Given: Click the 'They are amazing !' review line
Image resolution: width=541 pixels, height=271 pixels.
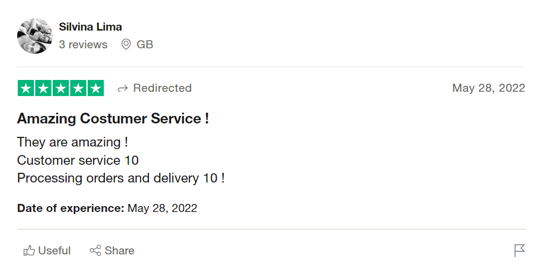Looking at the screenshot, I should (x=73, y=142).
